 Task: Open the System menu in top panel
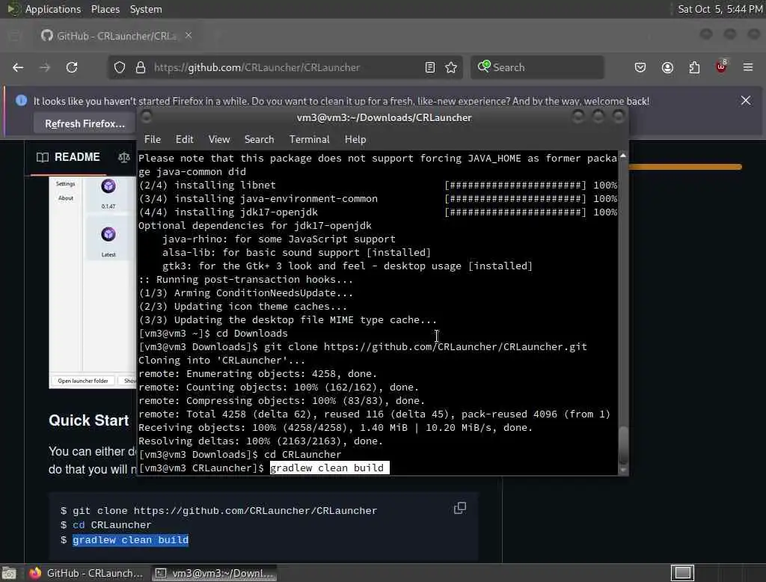pyautogui.click(x=146, y=9)
